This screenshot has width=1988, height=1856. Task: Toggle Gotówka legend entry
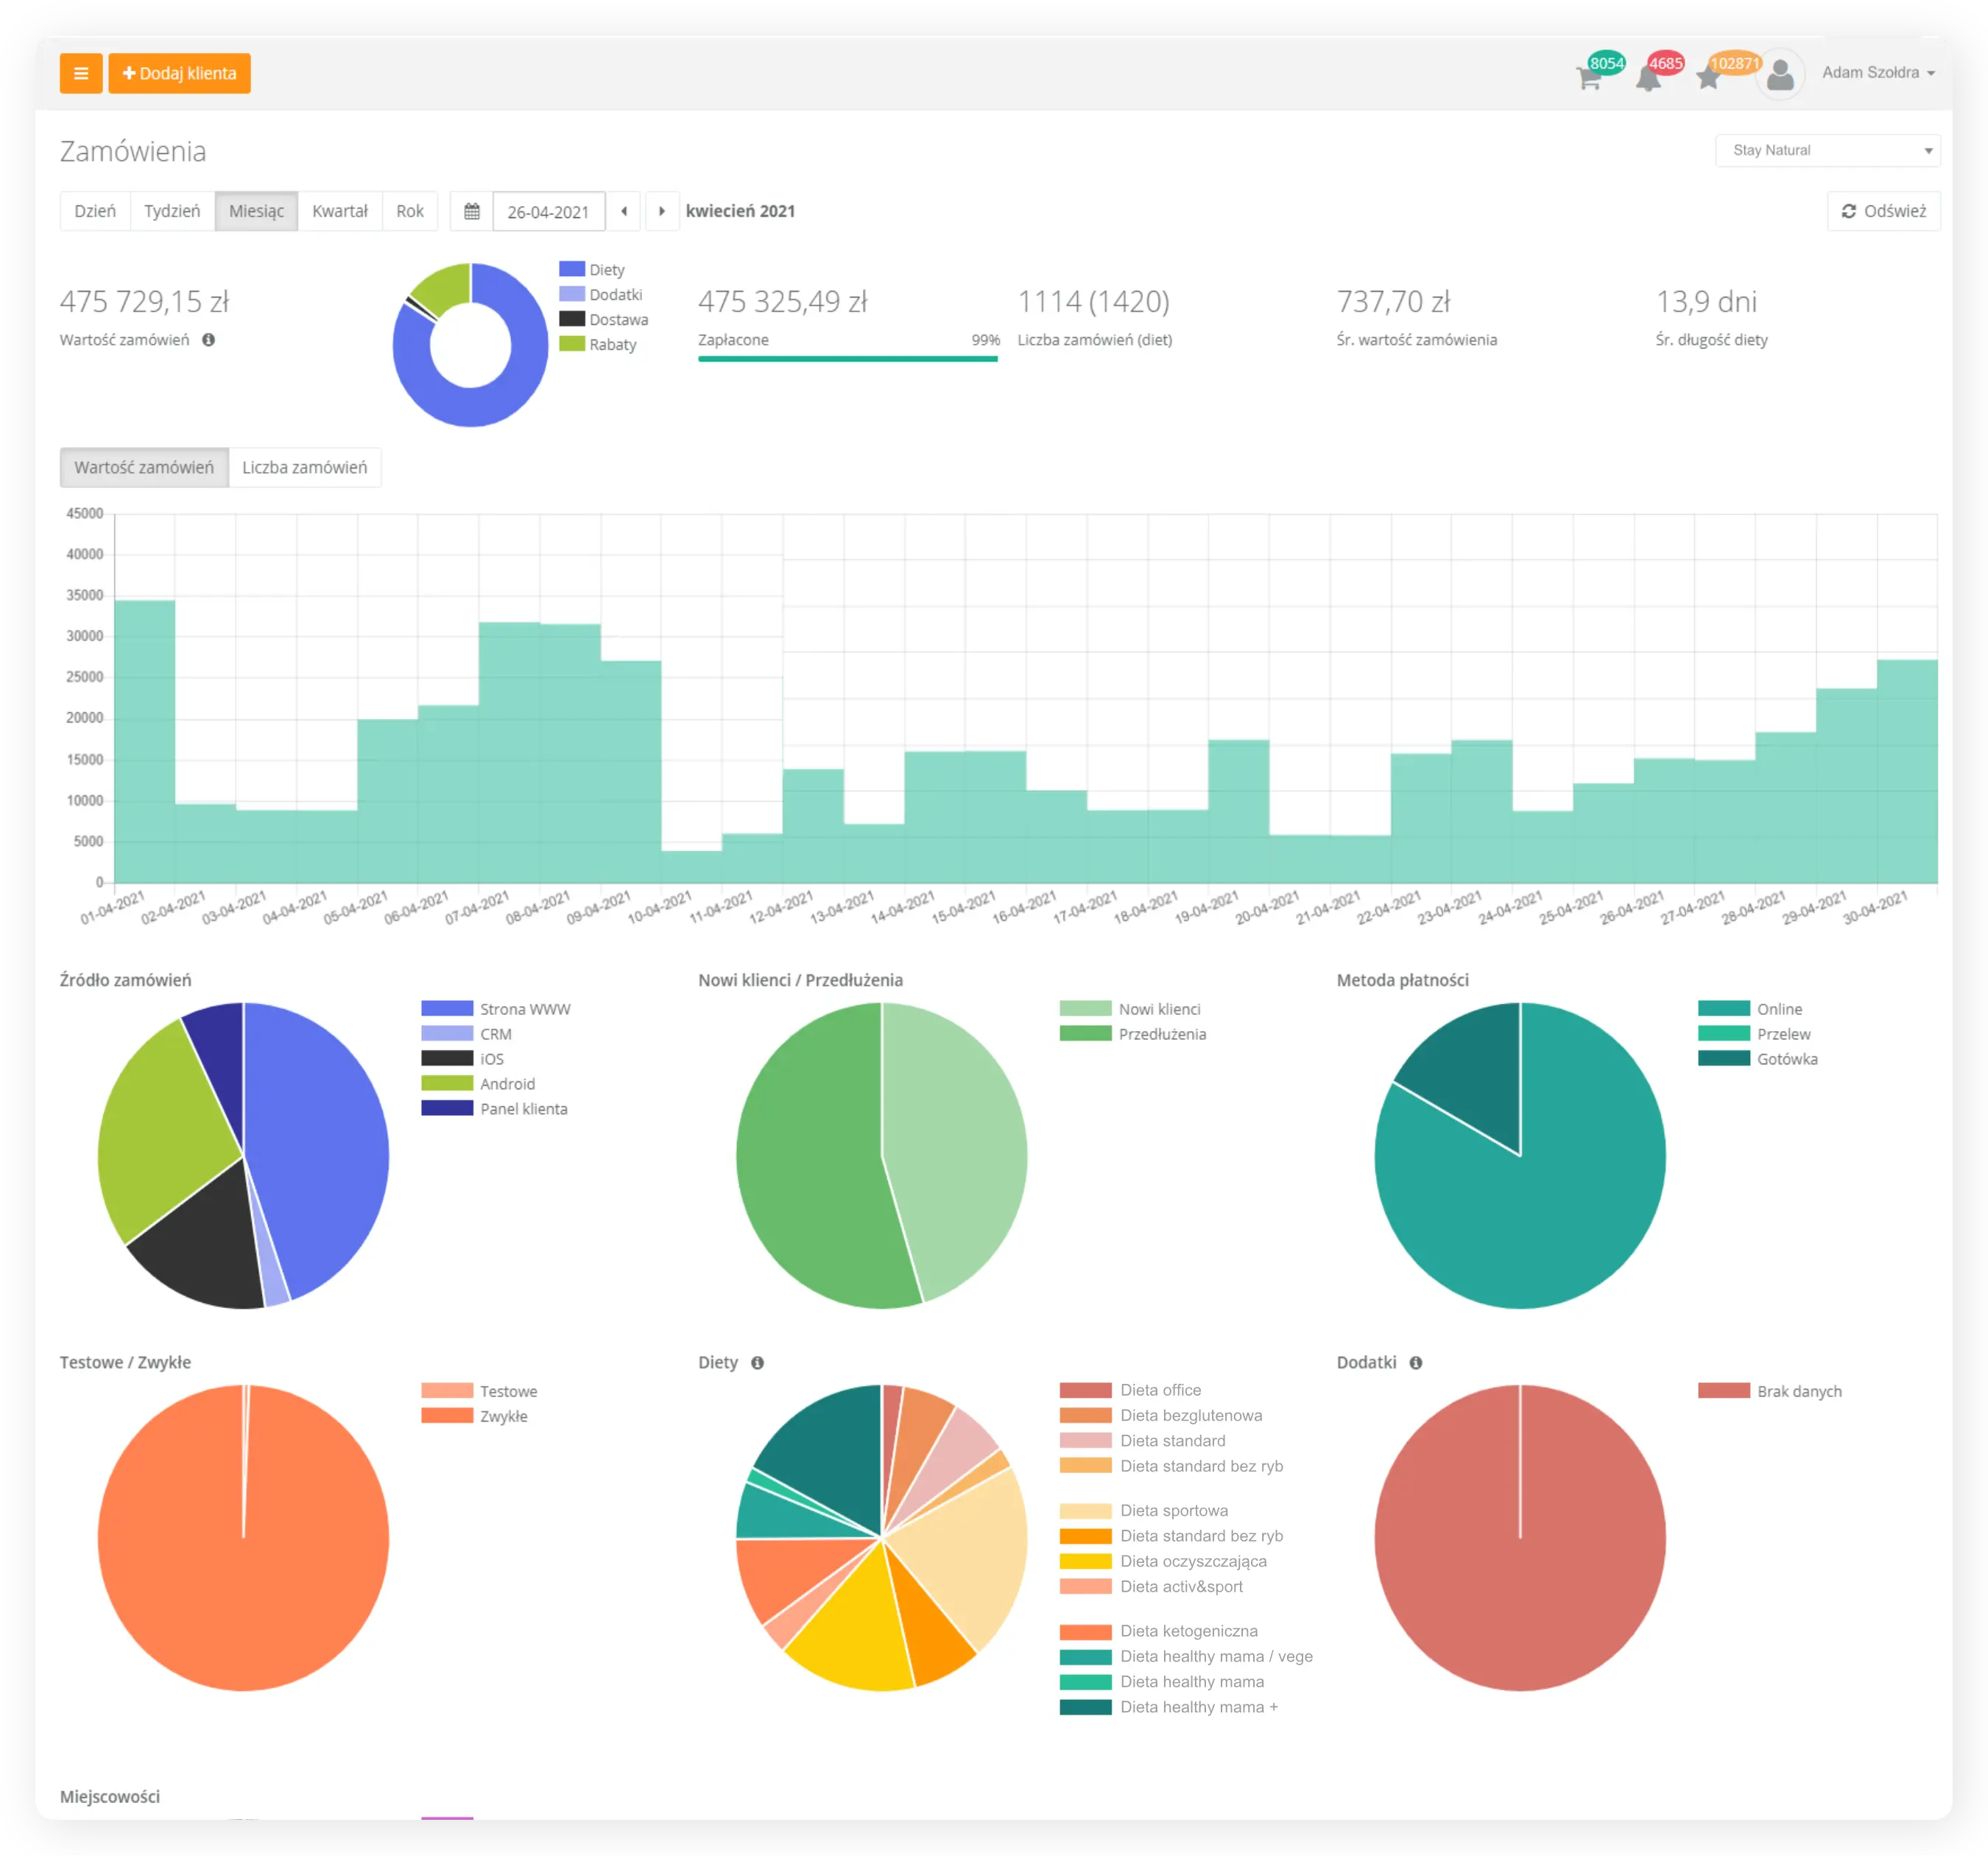(x=1758, y=1058)
